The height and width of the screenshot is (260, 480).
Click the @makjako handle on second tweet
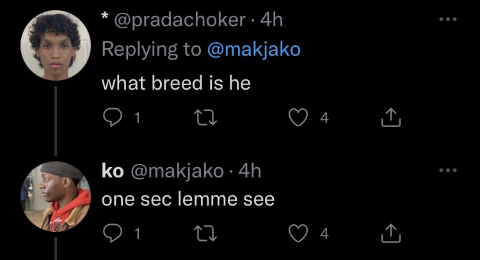pos(177,171)
